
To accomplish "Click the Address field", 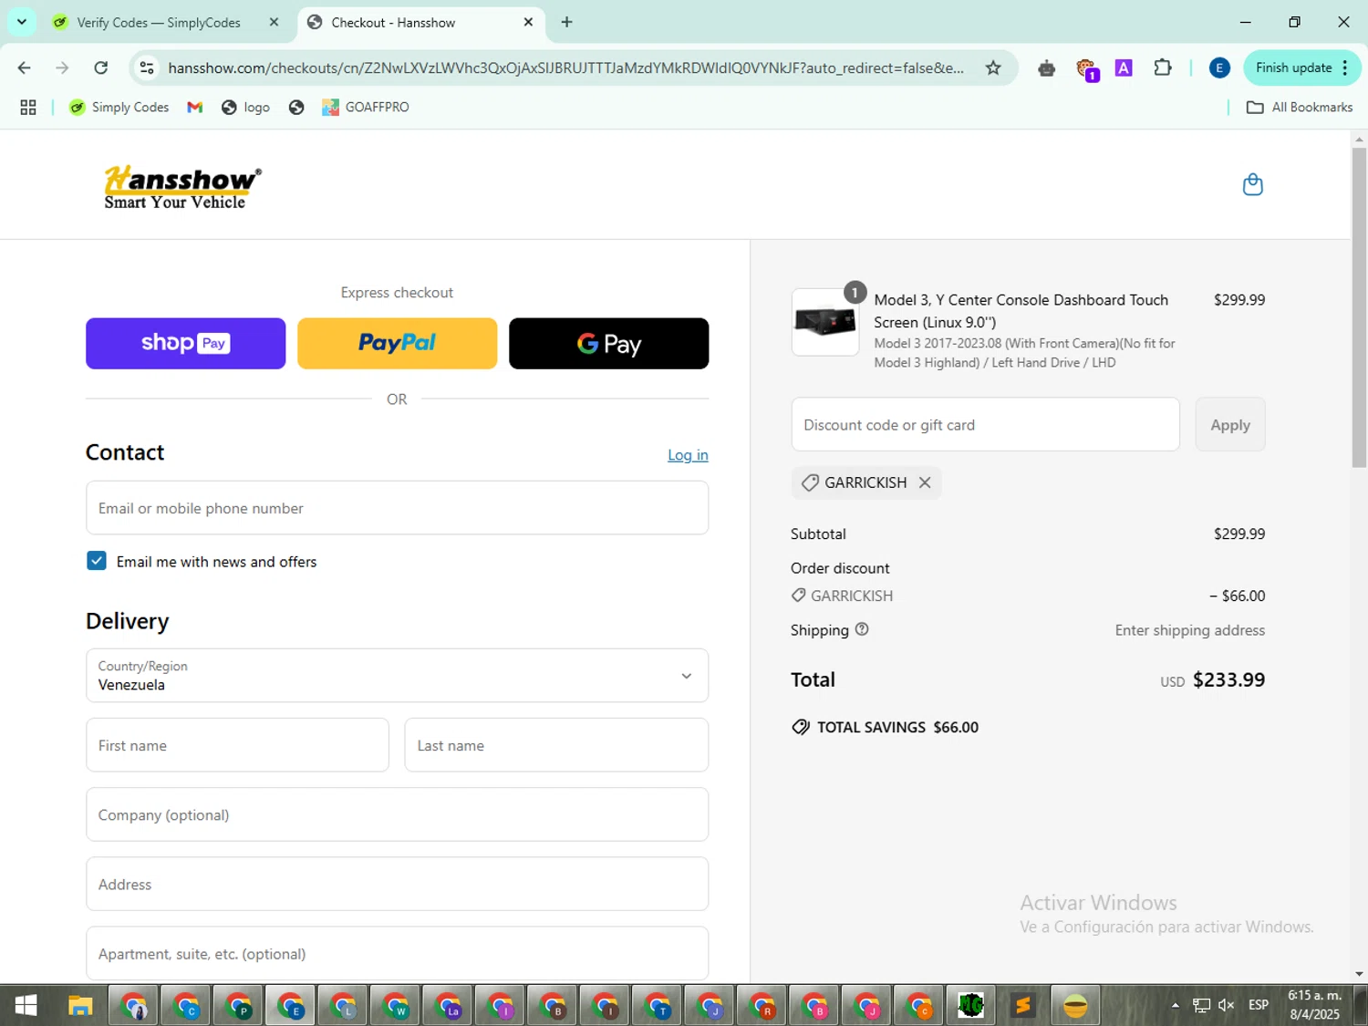I will [397, 884].
